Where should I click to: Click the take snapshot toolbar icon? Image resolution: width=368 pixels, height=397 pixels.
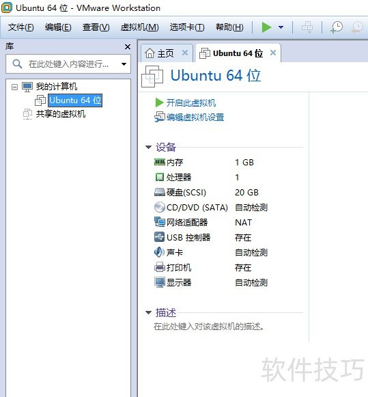(337, 27)
